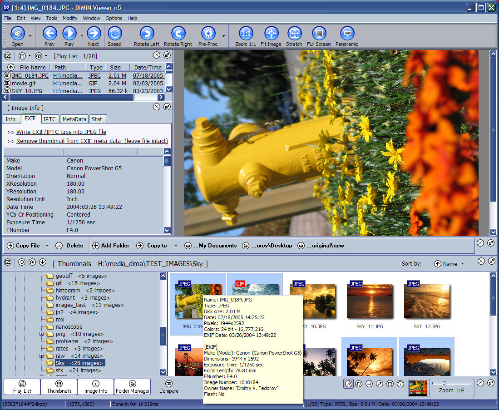Advance to the Next image
Image resolution: width=499 pixels, height=410 pixels.
94,33
